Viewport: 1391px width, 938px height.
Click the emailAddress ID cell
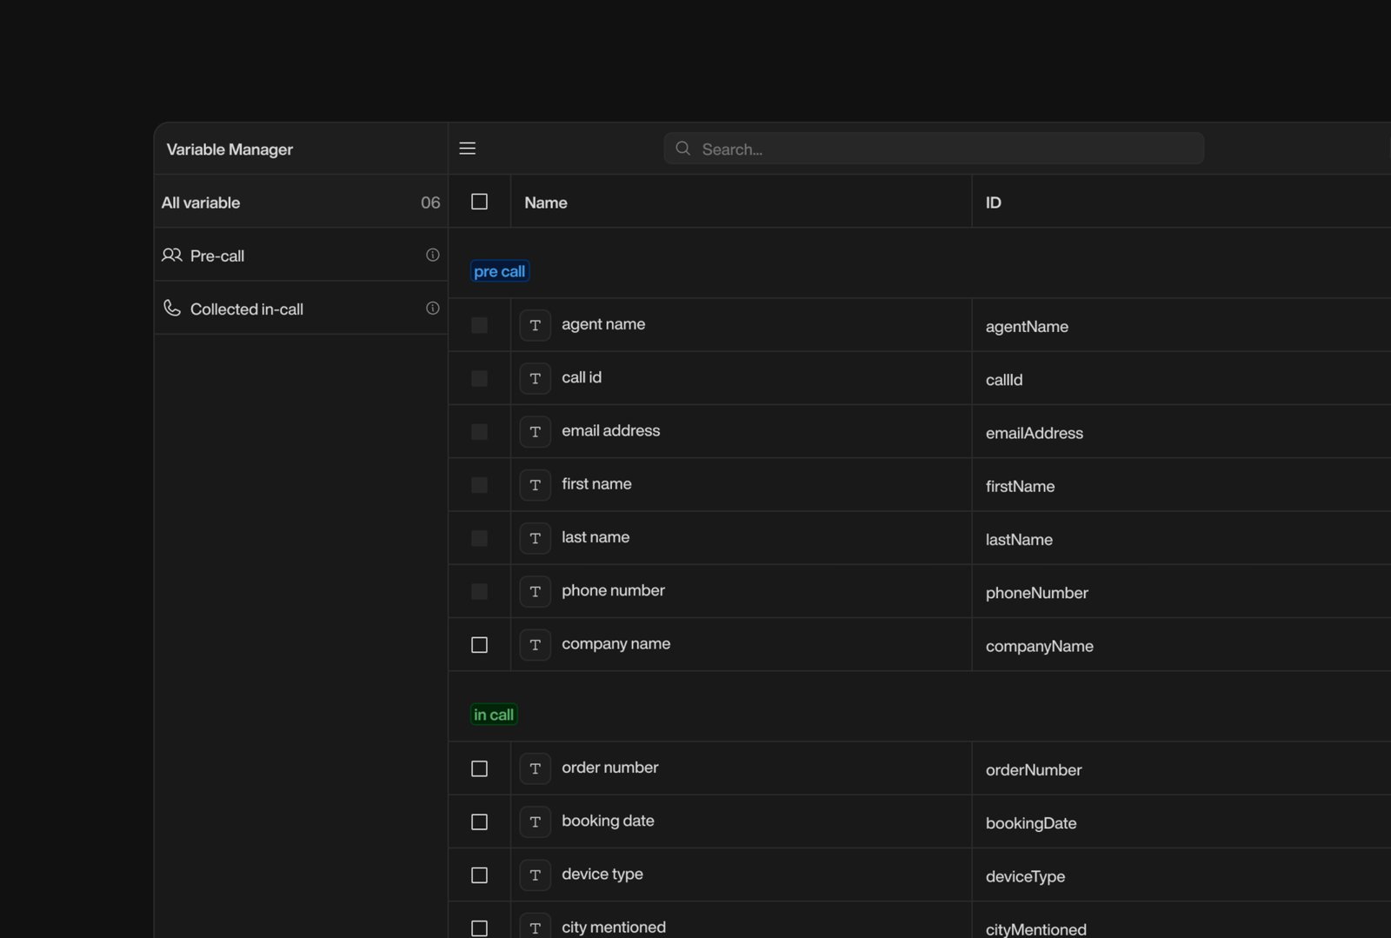1035,433
